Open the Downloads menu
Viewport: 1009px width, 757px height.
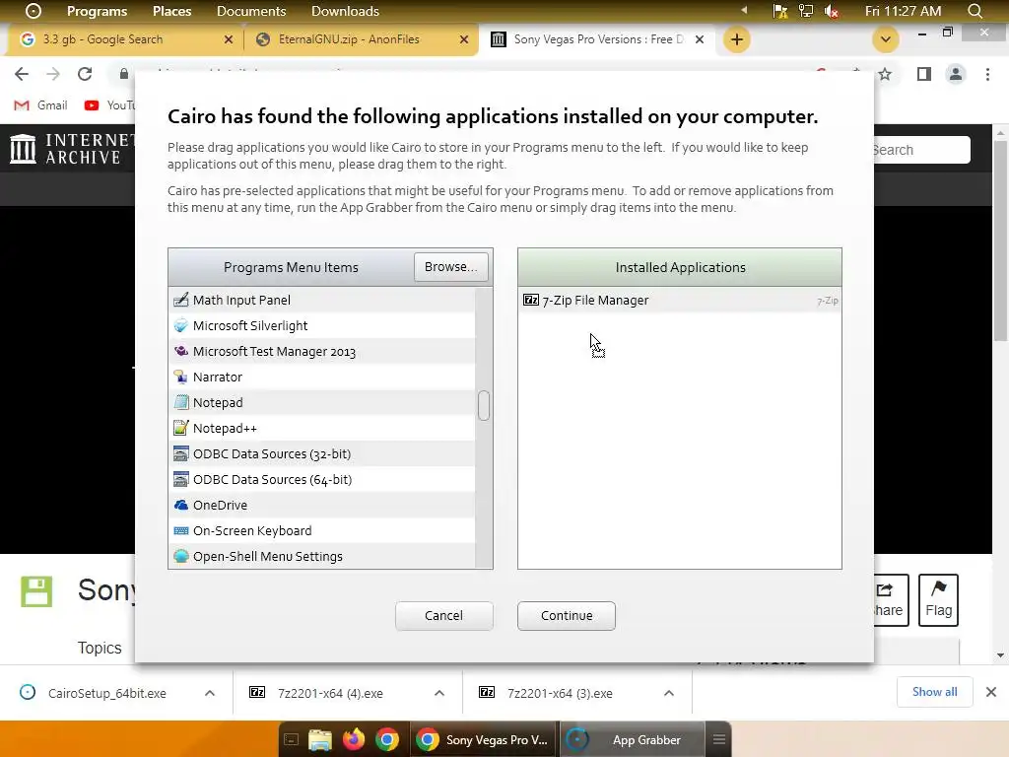pyautogui.click(x=345, y=11)
